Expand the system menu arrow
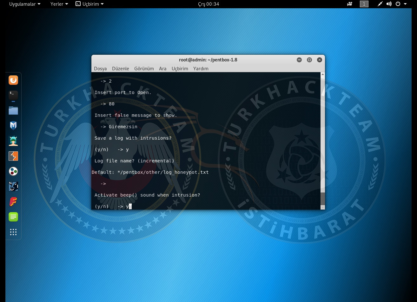The width and height of the screenshot is (417, 302). tap(405, 4)
